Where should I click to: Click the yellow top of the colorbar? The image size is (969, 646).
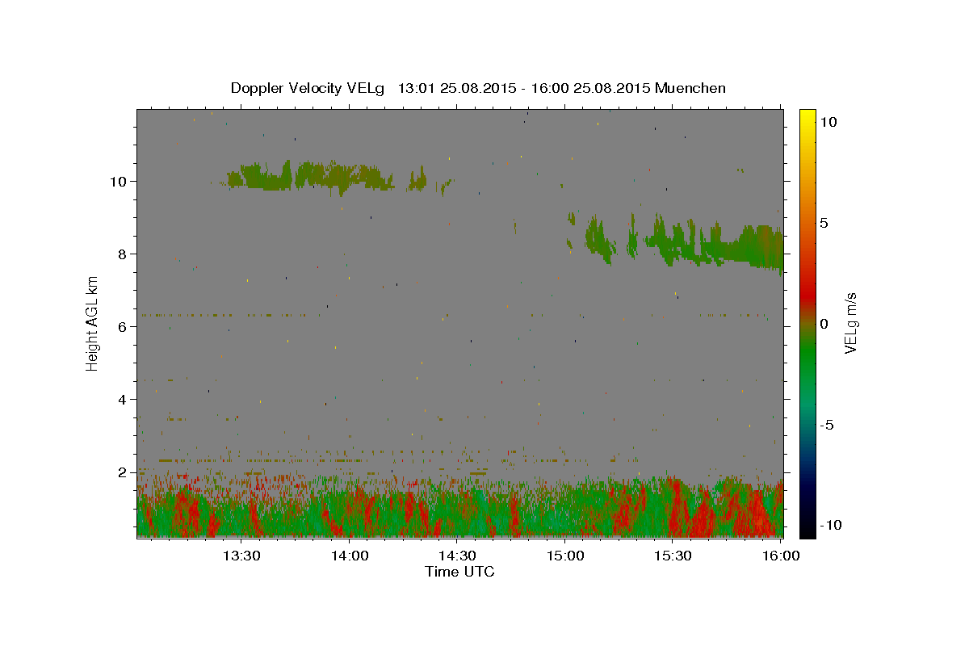tap(807, 115)
